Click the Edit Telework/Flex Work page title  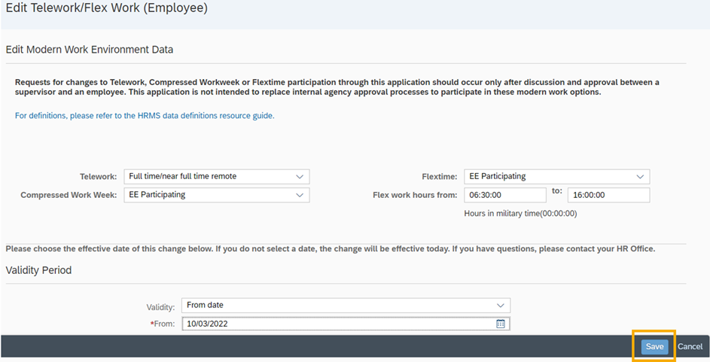[106, 9]
